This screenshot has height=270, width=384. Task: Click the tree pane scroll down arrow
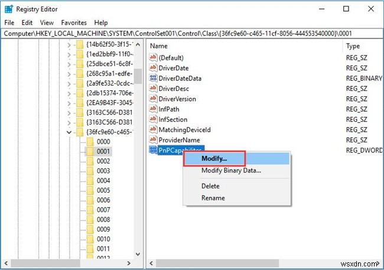[138, 254]
